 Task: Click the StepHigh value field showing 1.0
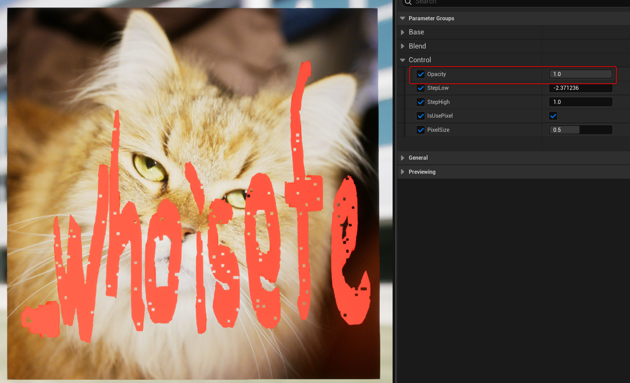(x=580, y=102)
